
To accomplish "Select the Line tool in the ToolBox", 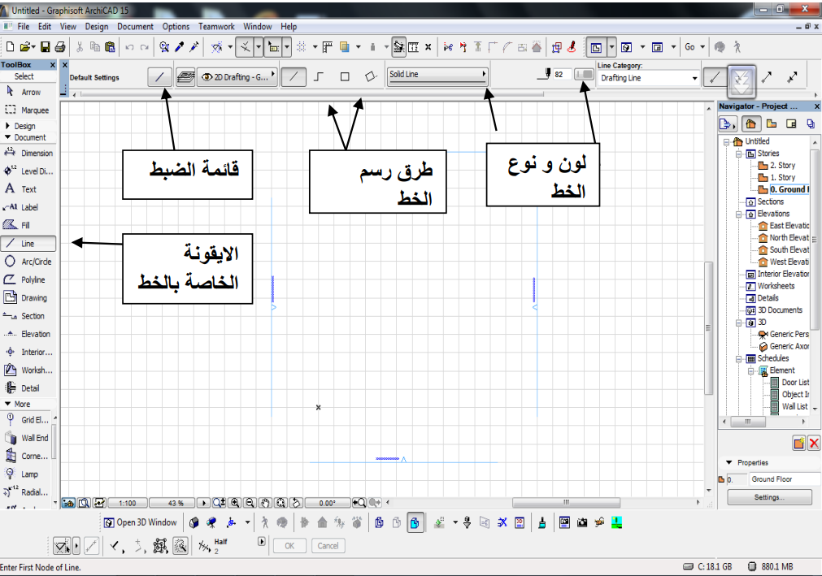I will pyautogui.click(x=29, y=241).
